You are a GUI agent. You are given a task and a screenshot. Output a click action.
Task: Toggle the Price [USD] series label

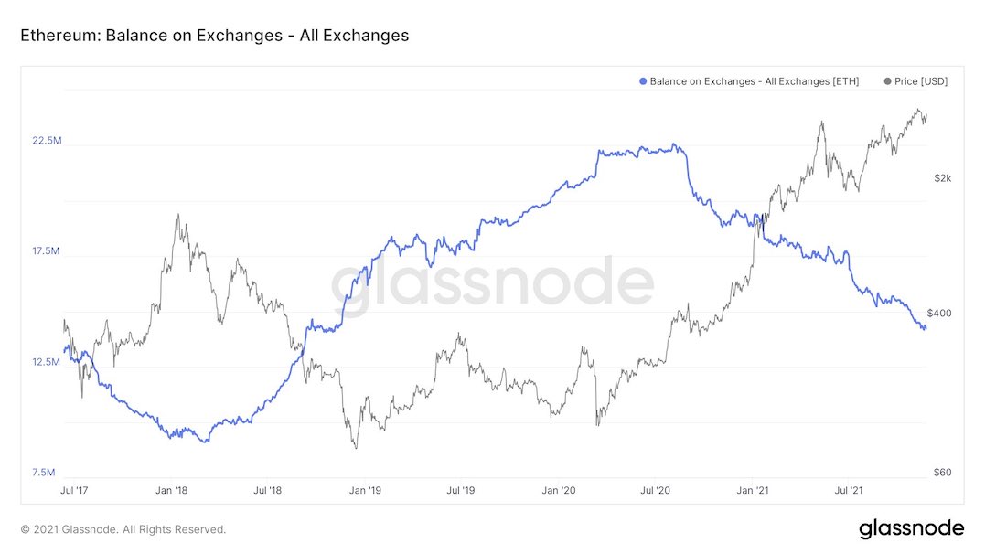click(x=921, y=81)
